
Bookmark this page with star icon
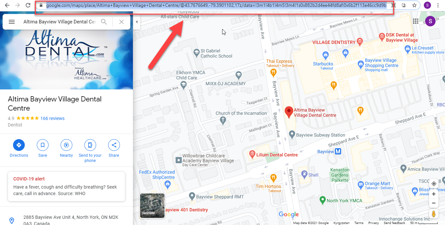point(414,5)
